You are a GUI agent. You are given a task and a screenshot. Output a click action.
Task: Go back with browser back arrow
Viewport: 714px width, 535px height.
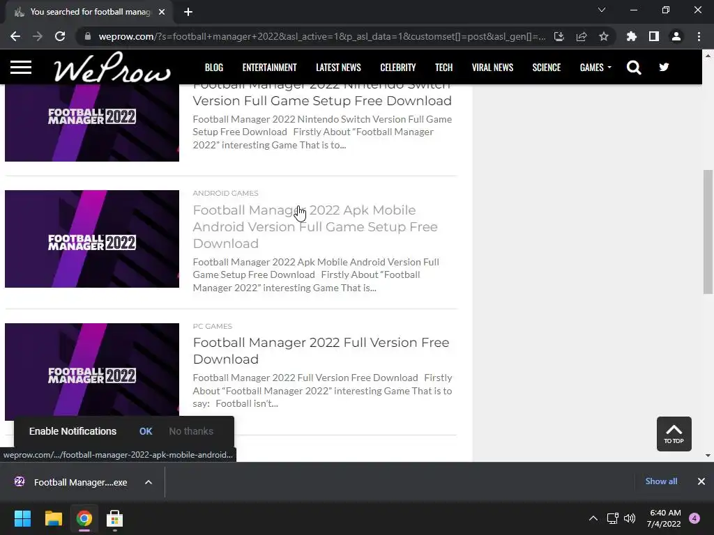click(x=15, y=36)
